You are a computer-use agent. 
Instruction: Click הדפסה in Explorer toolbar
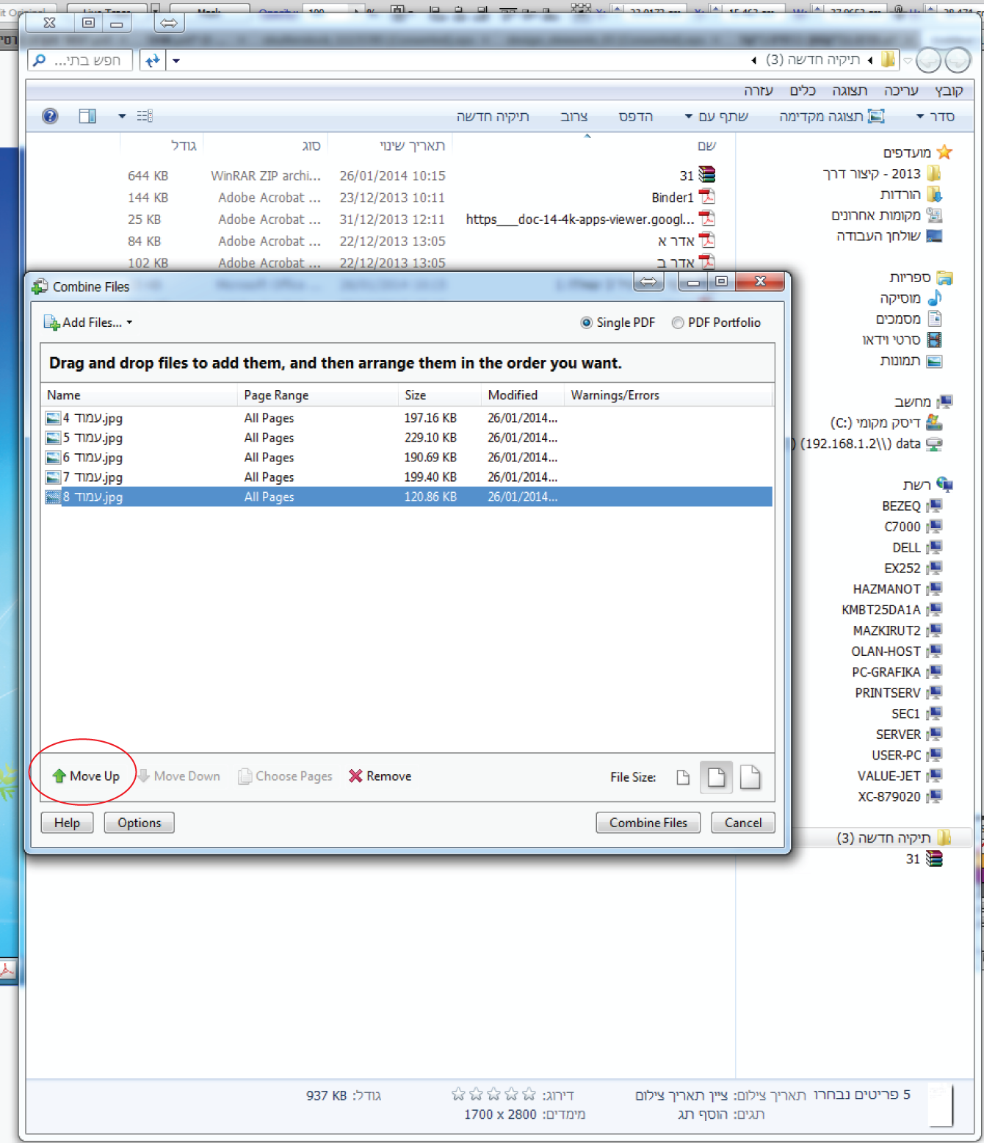click(x=635, y=116)
